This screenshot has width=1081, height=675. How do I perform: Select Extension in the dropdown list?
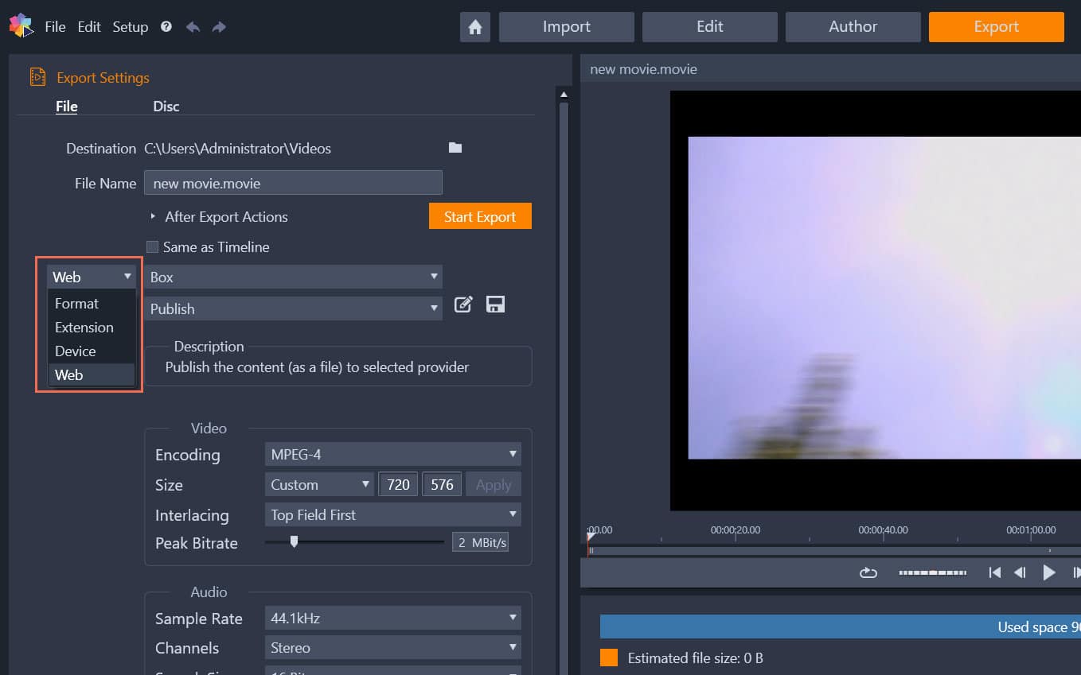coord(92,328)
